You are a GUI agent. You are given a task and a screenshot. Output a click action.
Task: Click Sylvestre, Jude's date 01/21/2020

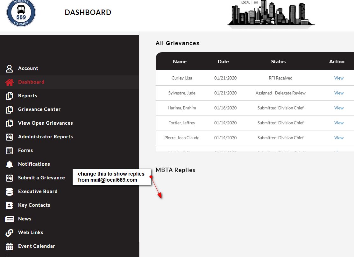tap(225, 93)
